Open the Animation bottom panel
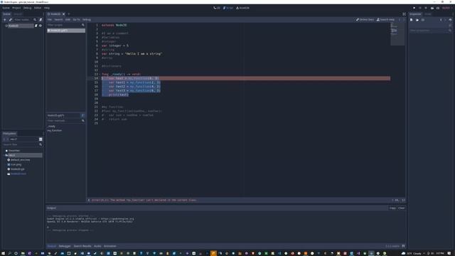 110,246
